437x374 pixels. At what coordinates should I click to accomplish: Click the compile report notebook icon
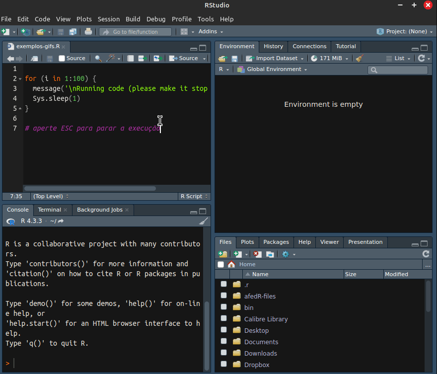131,59
